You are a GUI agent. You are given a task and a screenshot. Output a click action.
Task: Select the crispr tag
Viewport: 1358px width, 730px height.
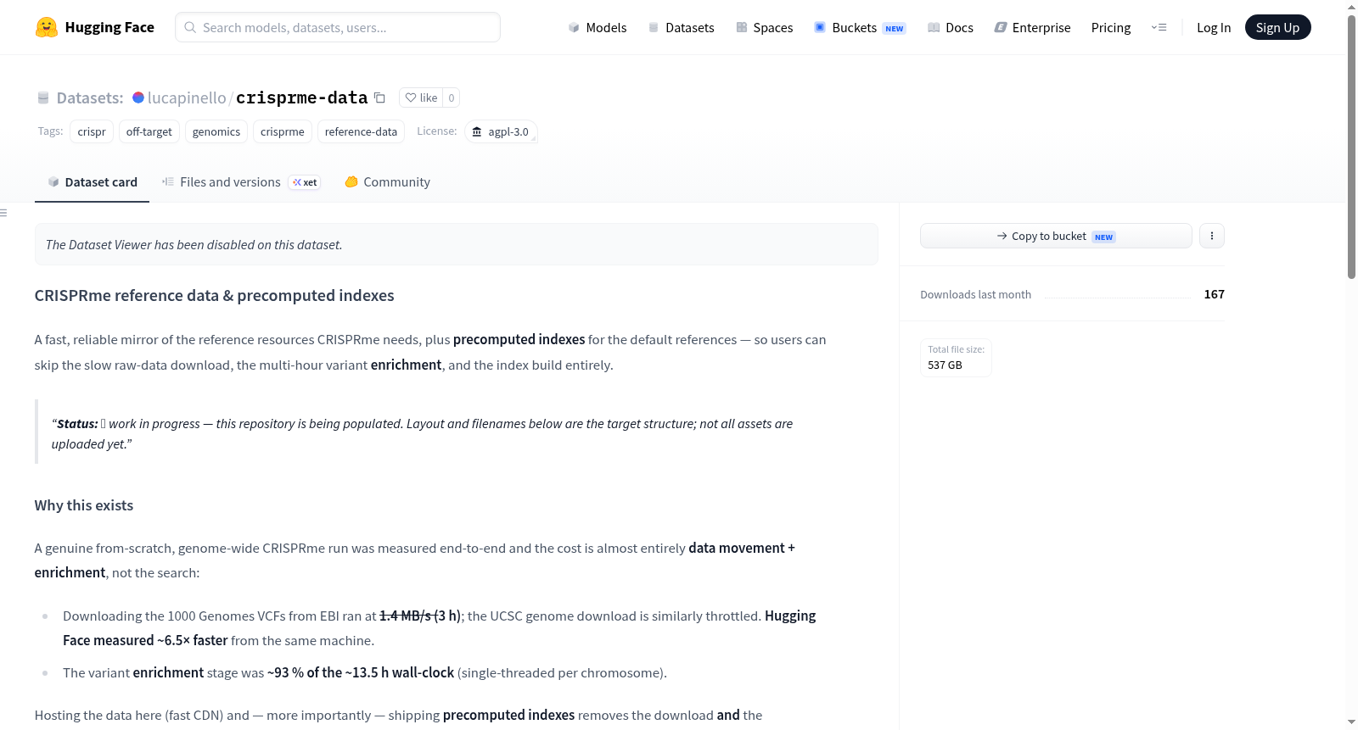pyautogui.click(x=92, y=131)
